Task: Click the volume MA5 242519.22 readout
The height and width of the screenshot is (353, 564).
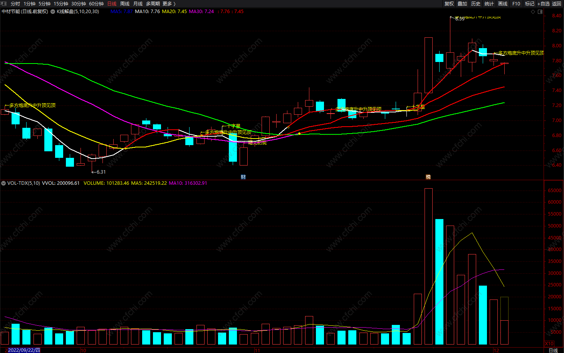Action: click(x=149, y=183)
